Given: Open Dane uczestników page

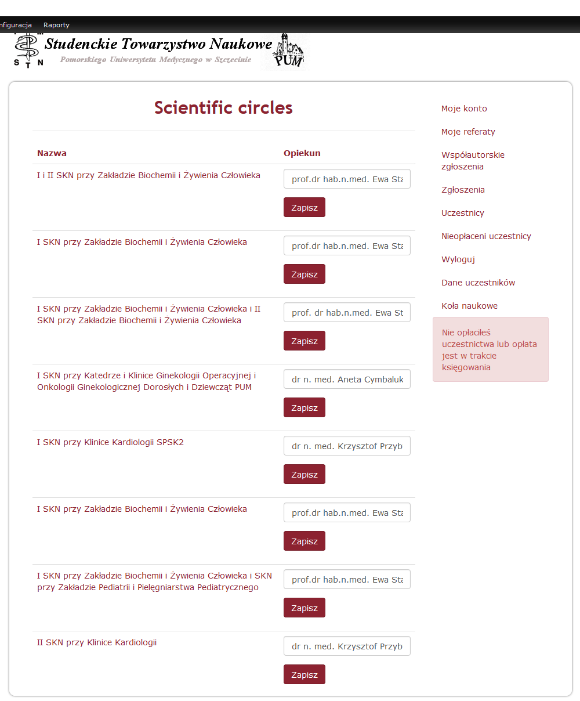Looking at the screenshot, I should pyautogui.click(x=478, y=283).
